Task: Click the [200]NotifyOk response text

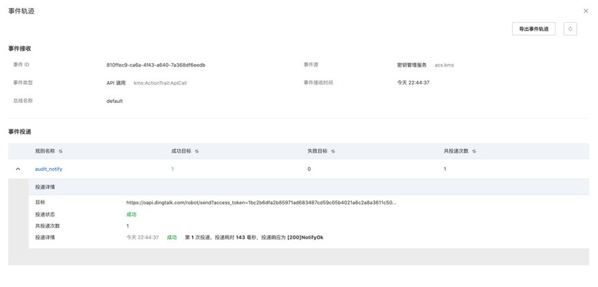Action: (x=305, y=237)
